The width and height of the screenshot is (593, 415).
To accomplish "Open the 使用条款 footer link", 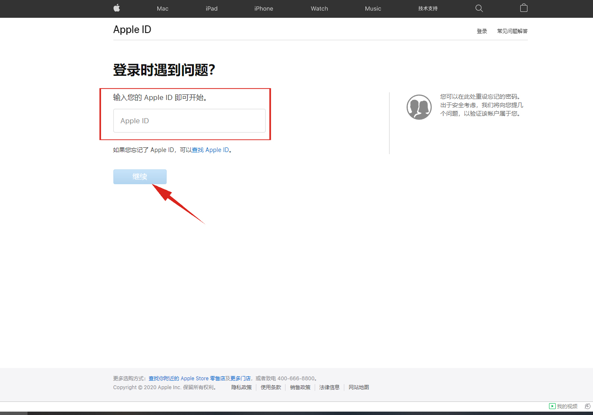I will (271, 387).
